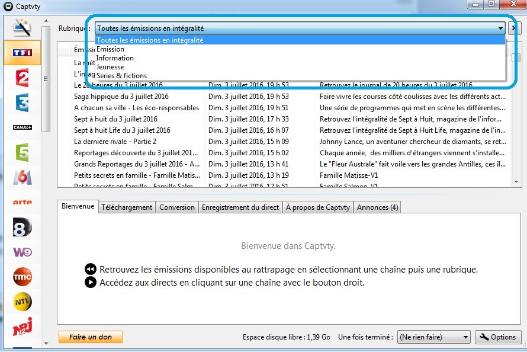The height and width of the screenshot is (352, 527).
Task: Select the France 3 channel icon
Action: [x=22, y=103]
